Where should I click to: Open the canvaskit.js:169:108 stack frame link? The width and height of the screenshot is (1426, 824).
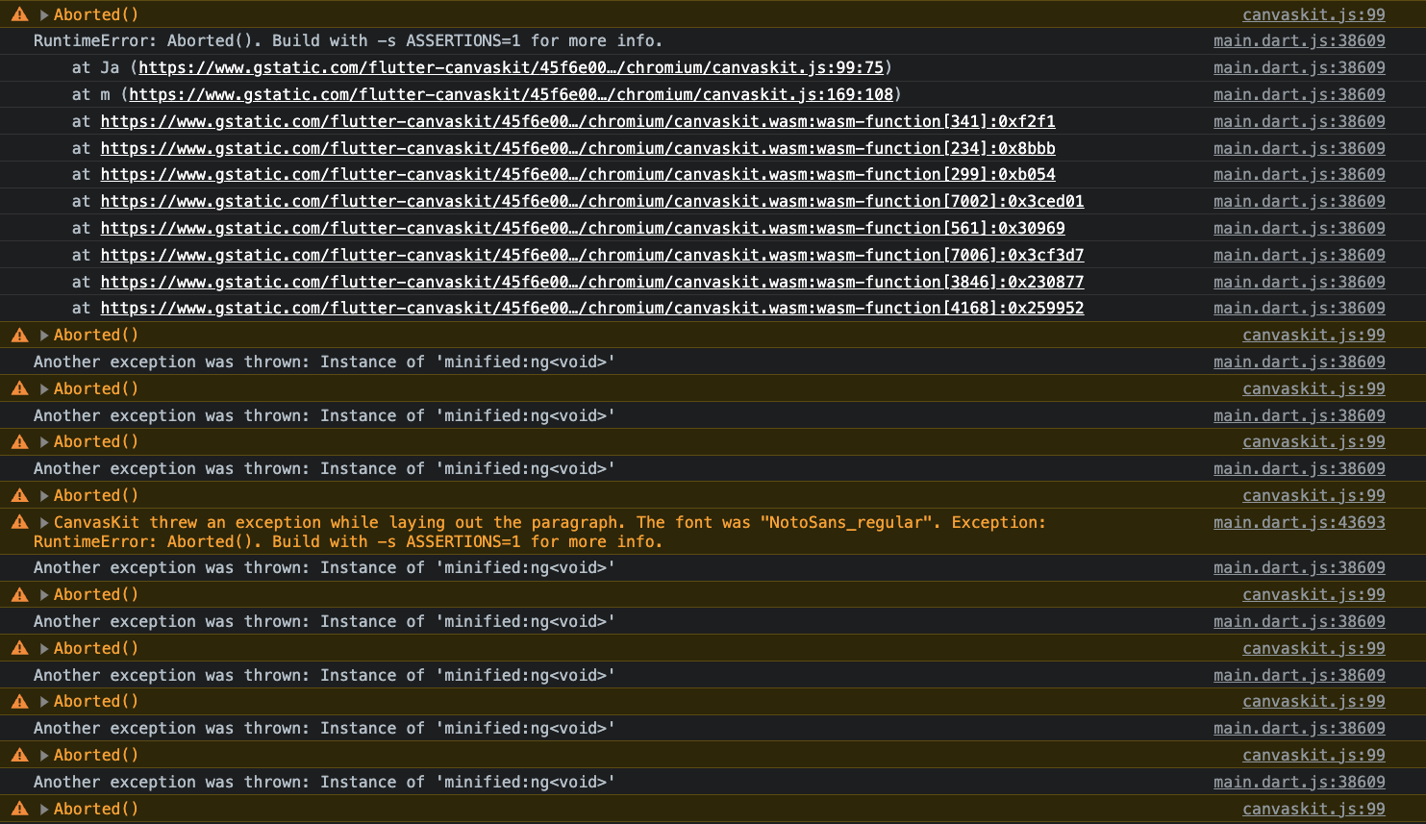coord(513,94)
